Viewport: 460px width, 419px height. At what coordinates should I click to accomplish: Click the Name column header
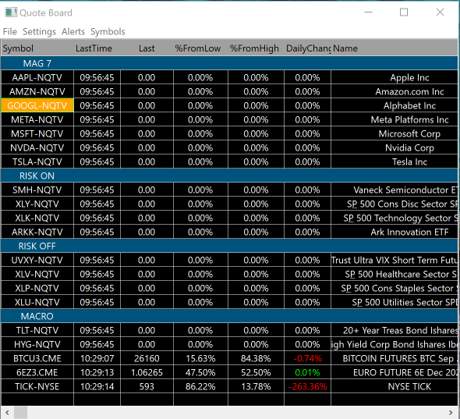[x=395, y=48]
